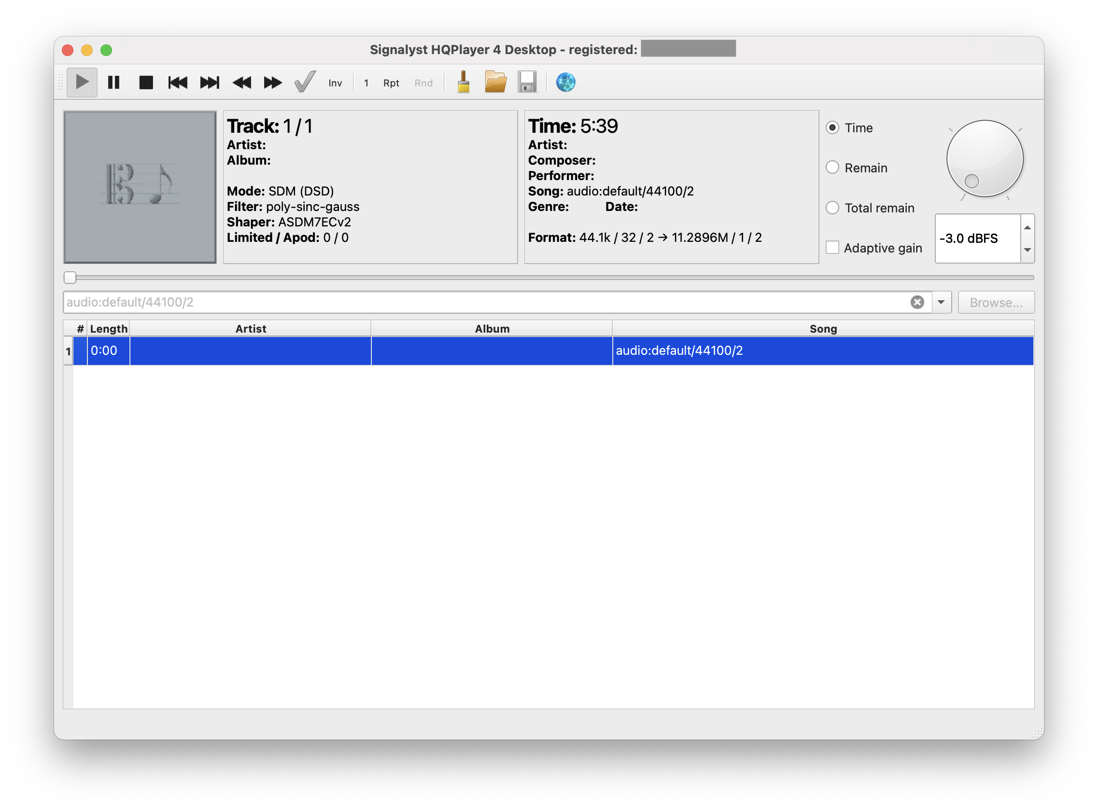Fast forward the current track
Screen dimensions: 1098x811
click(x=273, y=82)
